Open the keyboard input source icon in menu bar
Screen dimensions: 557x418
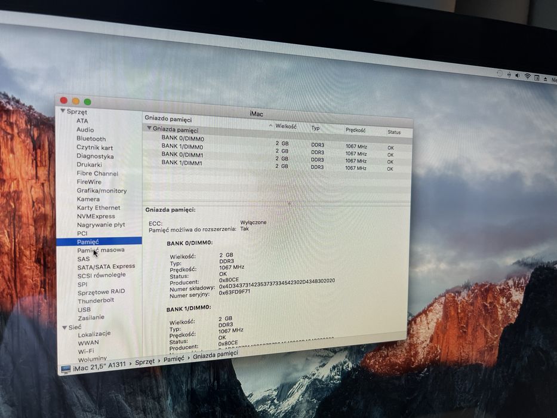point(537,78)
